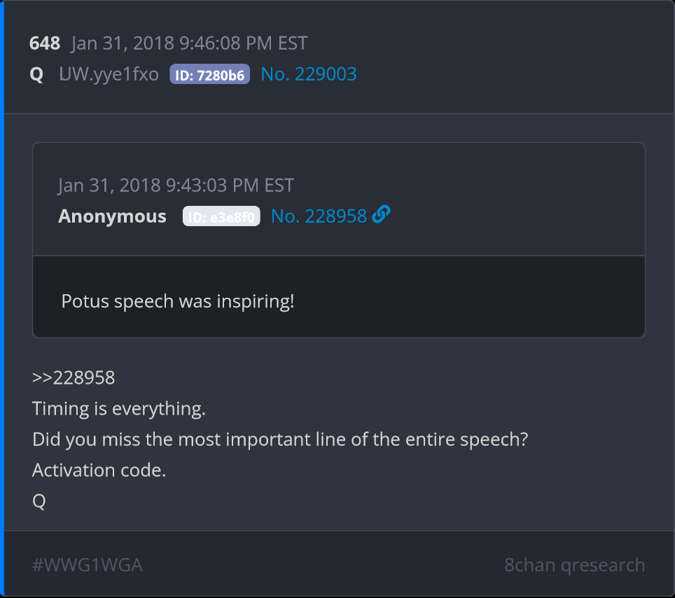Click the "Activation code." line

pos(99,470)
